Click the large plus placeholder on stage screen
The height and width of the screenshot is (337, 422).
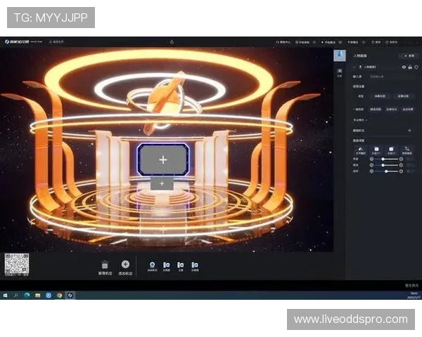(x=163, y=159)
